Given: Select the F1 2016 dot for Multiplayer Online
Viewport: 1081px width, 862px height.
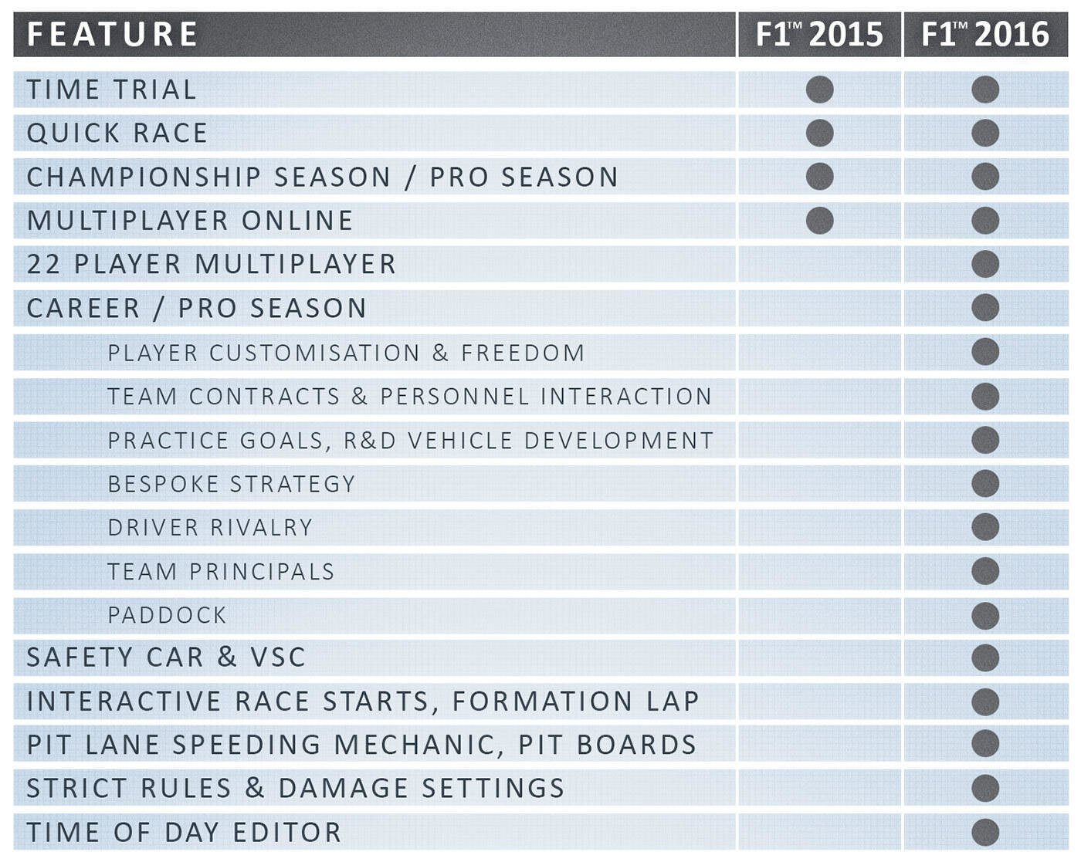Looking at the screenshot, I should pyautogui.click(x=985, y=221).
